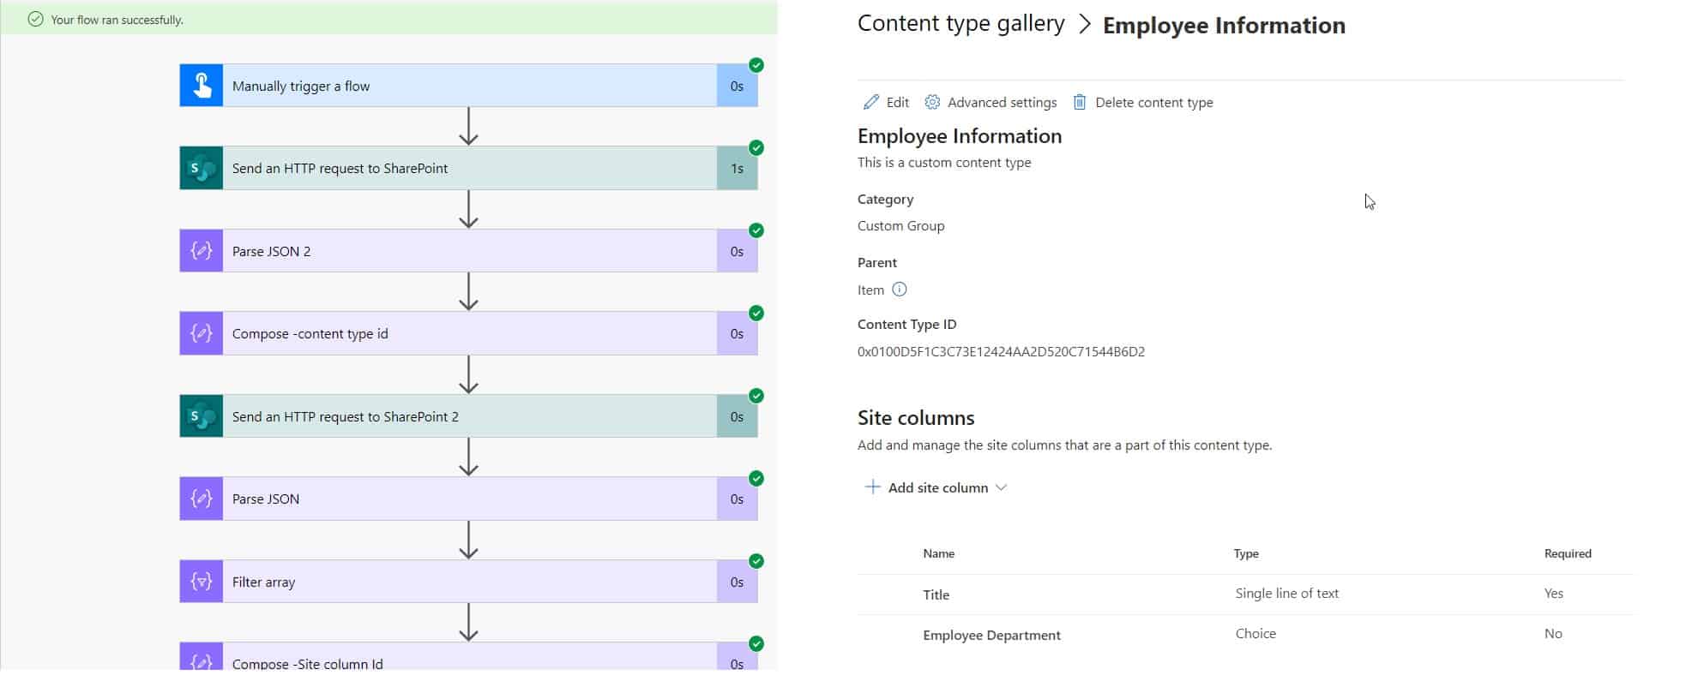Expand the Parse JSON step
Viewport: 1686px width, 699px height.
point(469,499)
